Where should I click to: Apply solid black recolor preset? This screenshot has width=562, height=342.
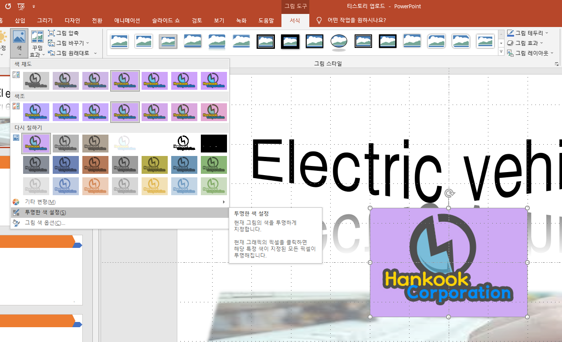click(214, 143)
